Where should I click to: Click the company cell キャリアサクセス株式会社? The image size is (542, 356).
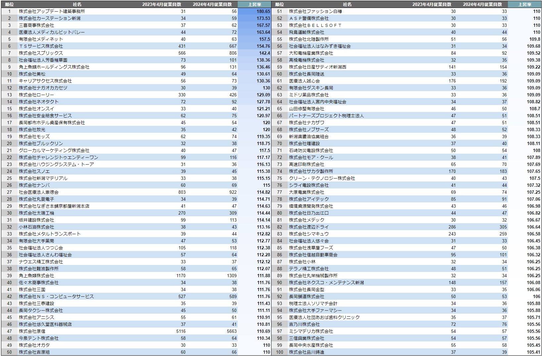coord(45,81)
